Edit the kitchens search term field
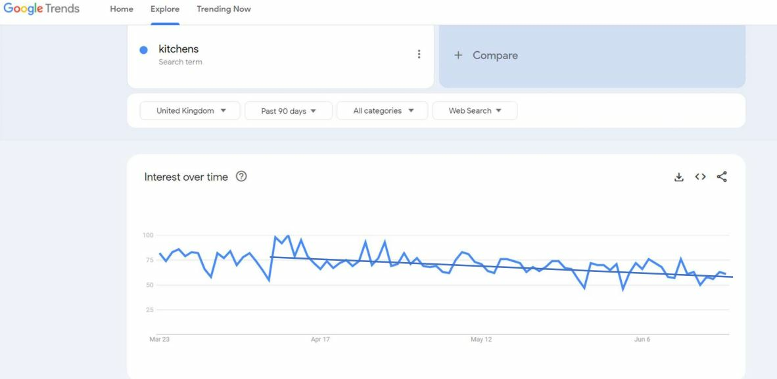This screenshot has width=777, height=379. tap(281, 55)
